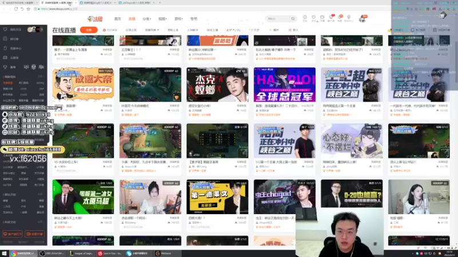Open the creator center lightbulb icon
Viewport: 458px width, 257px height.
pos(349,18)
